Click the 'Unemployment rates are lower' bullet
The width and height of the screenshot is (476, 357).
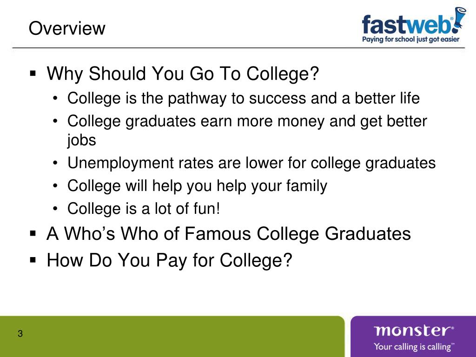251,163
